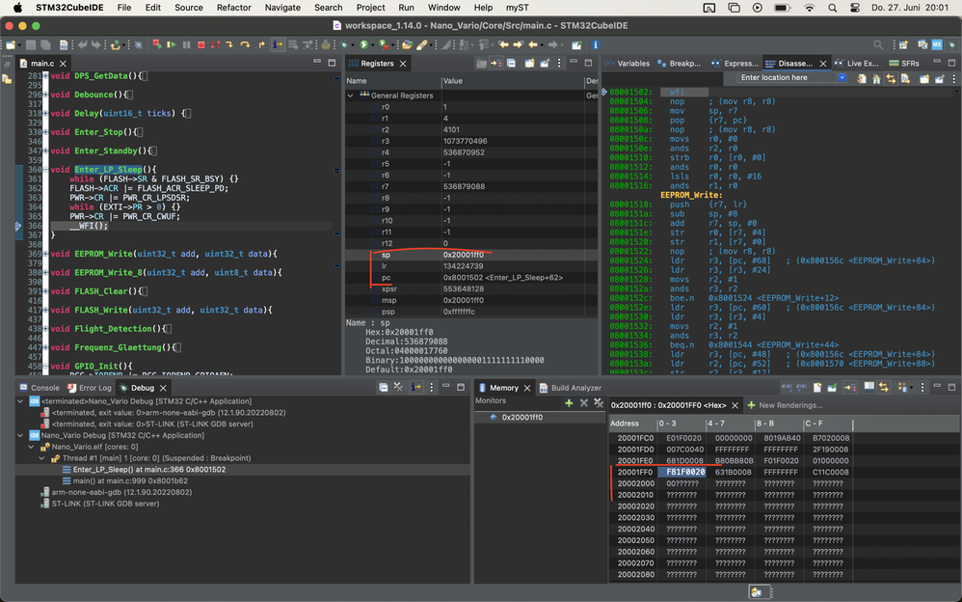Select the pc register row
Image resolution: width=962 pixels, height=602 pixels.
tap(387, 277)
